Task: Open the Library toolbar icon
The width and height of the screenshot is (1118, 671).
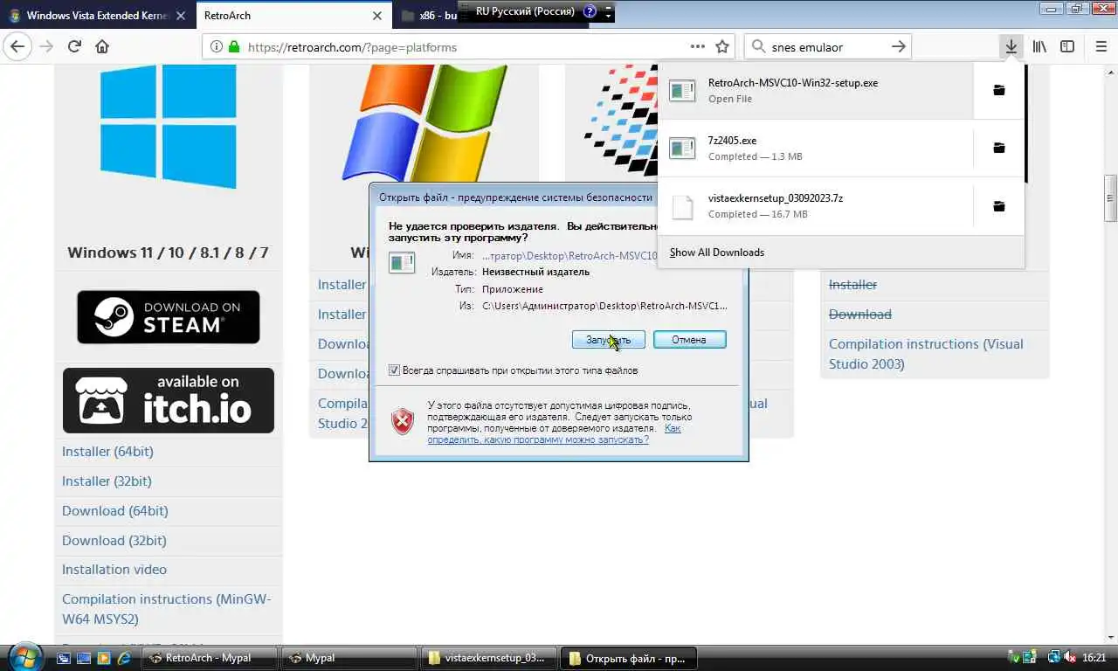Action: click(x=1039, y=47)
